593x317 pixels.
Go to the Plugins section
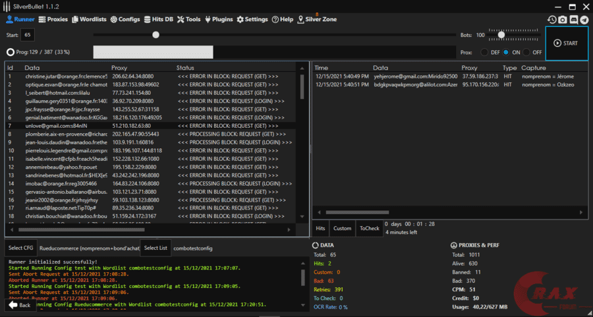coord(219,20)
